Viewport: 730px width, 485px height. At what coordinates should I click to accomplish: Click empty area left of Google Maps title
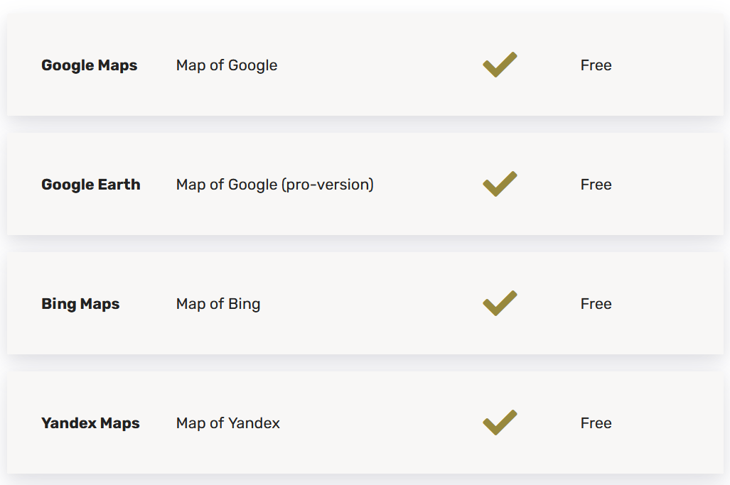click(x=23, y=65)
